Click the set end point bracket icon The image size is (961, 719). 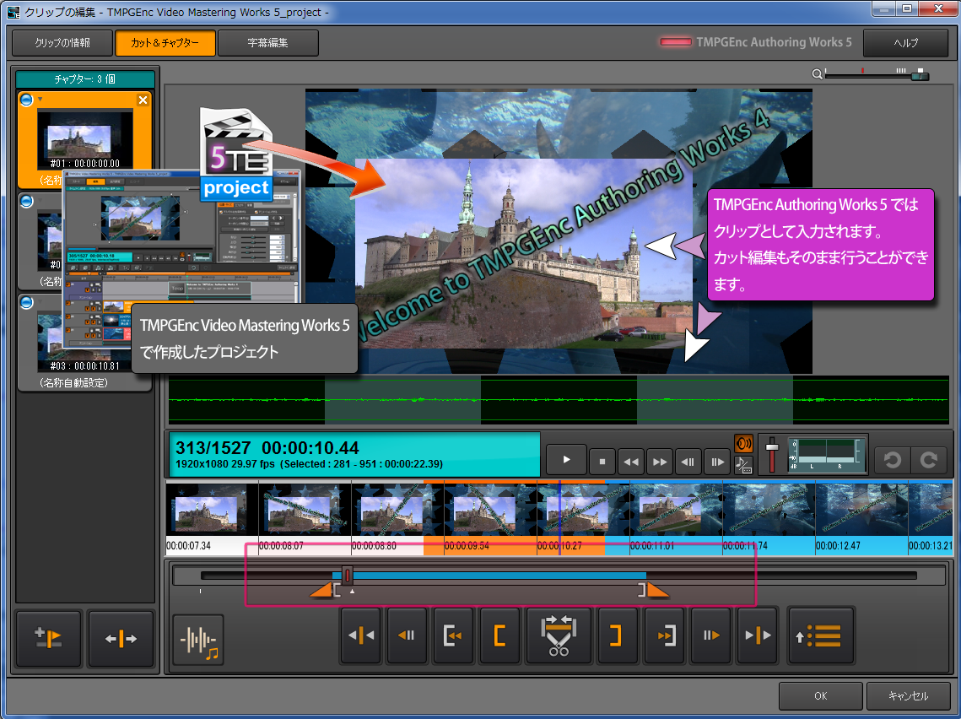[618, 635]
